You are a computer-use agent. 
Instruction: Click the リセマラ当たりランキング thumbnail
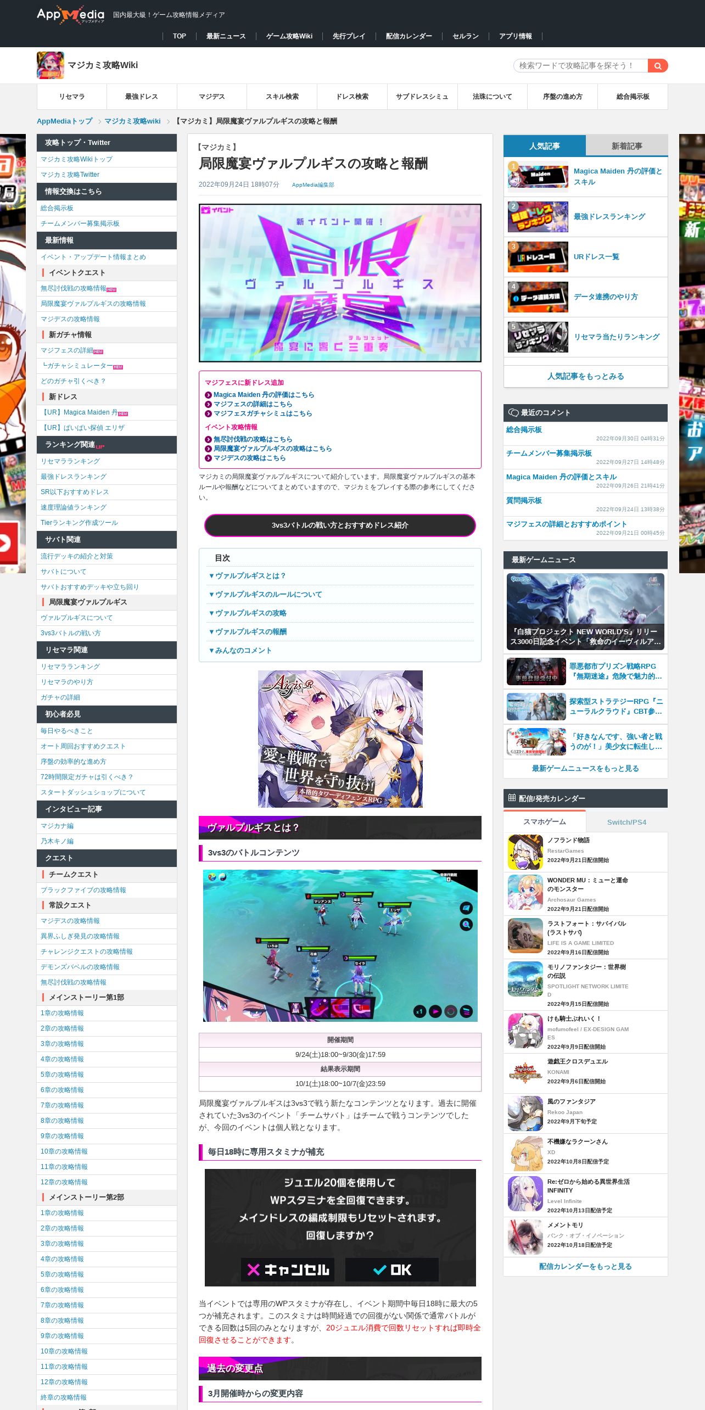click(538, 337)
